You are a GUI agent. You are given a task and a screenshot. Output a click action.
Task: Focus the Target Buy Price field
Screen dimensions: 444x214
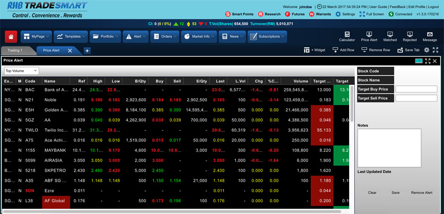416,90
